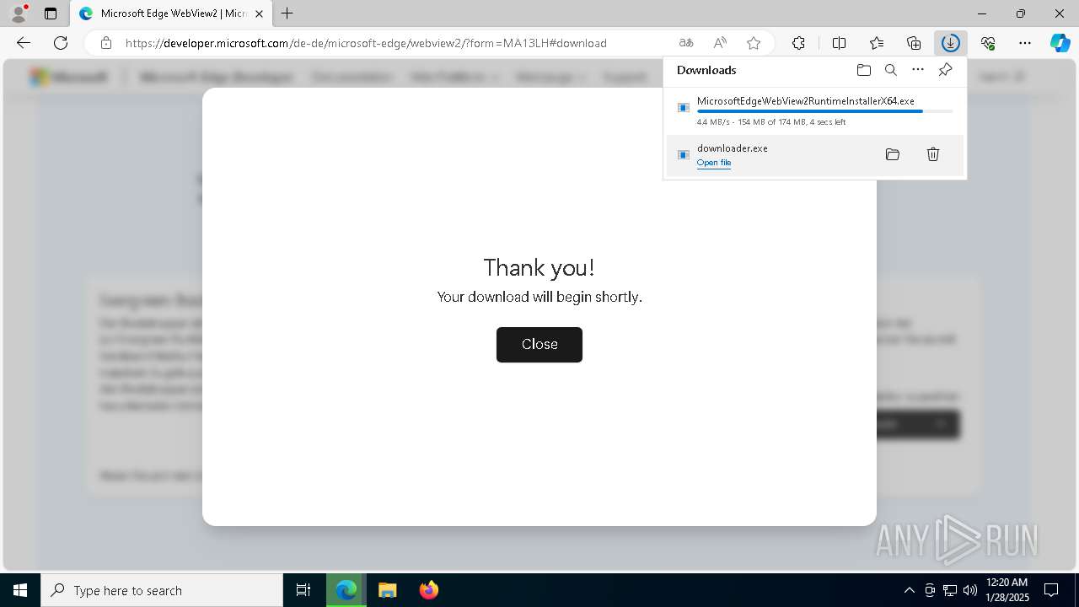1079x607 pixels.
Task: Search downloads with magnifier icon
Action: pos(891,70)
